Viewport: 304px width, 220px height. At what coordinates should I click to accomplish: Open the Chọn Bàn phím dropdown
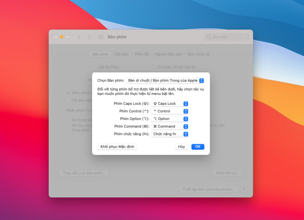click(x=165, y=80)
